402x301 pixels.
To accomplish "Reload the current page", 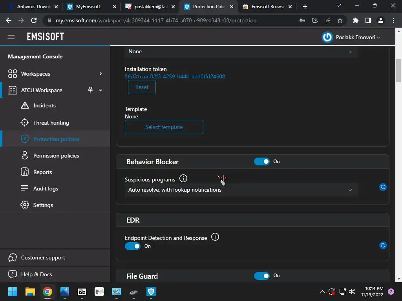I will [x=34, y=20].
